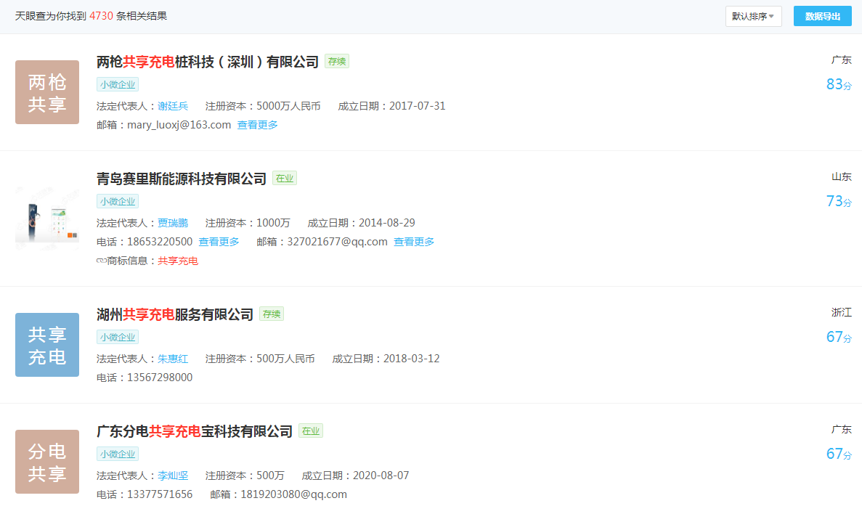The height and width of the screenshot is (514, 862).
Task: Click the 在业 status tag of 广东分电
Action: [311, 431]
